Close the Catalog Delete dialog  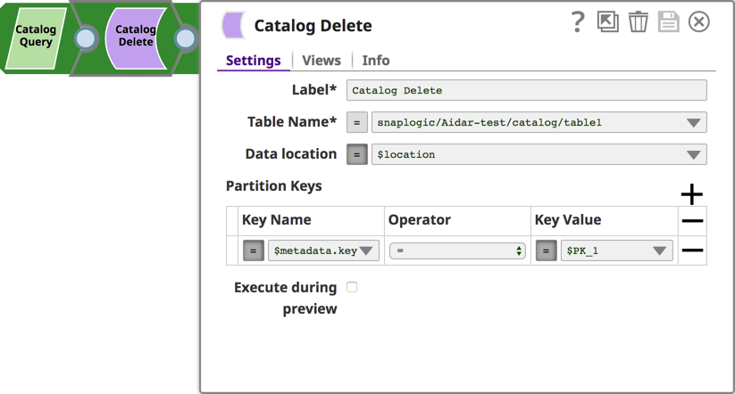699,22
